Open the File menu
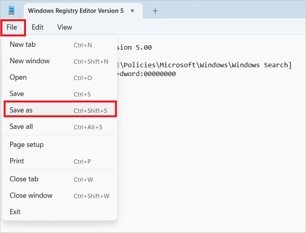Viewport: 306px width, 233px height. (x=12, y=27)
